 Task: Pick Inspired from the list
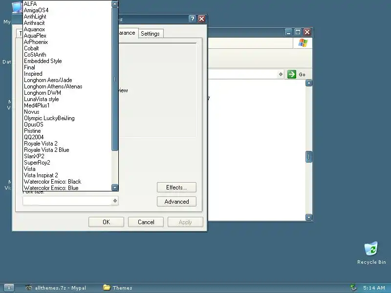67,74
